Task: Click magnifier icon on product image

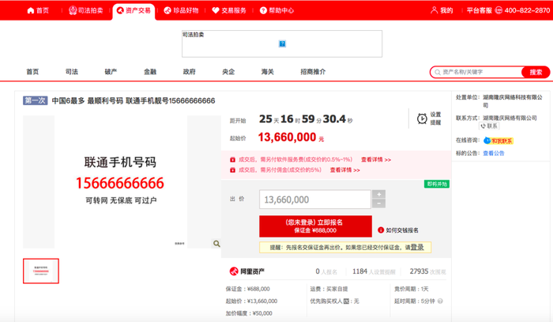Action: coord(216,244)
